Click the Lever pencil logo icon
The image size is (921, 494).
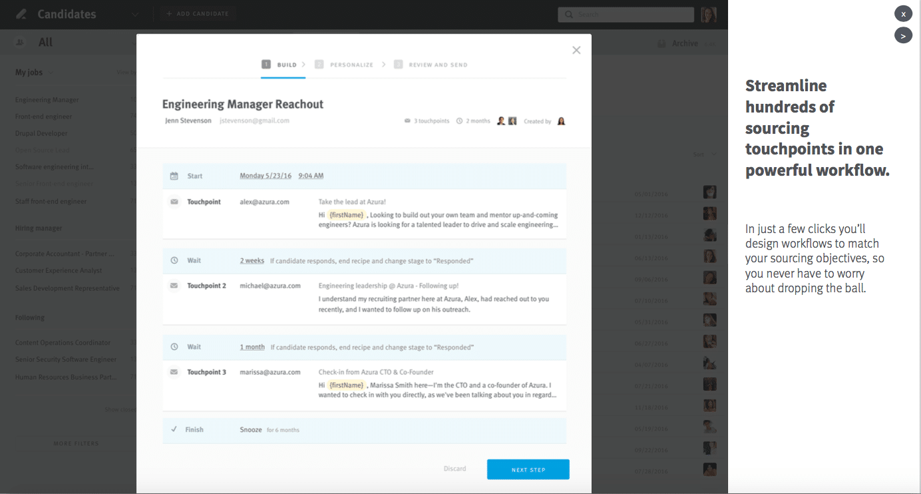(21, 14)
